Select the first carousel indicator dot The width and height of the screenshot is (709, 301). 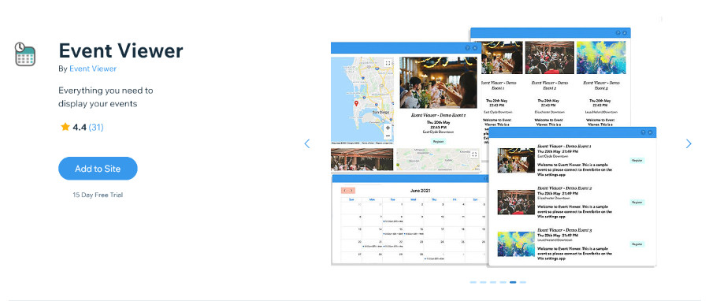473,282
